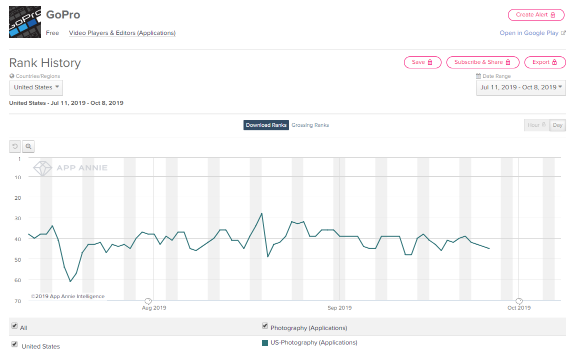The height and width of the screenshot is (352, 573).
Task: Click the GoPro app title text
Action: click(x=63, y=14)
